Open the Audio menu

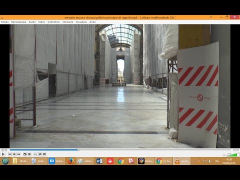(x=32, y=22)
